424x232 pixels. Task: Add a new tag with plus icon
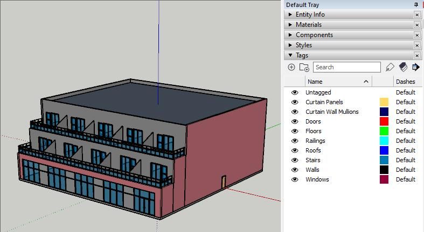[291, 67]
